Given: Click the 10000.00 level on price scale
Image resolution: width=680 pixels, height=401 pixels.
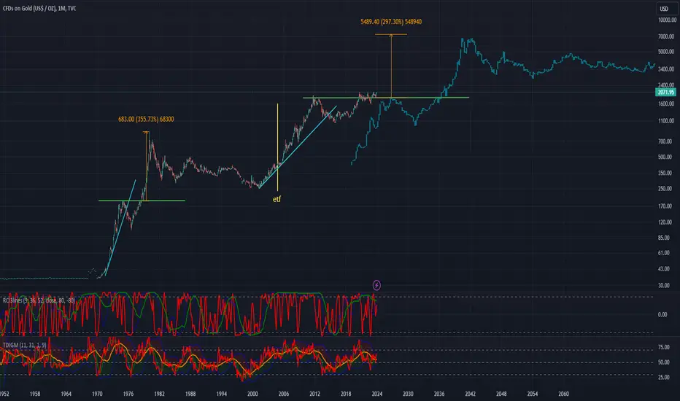Looking at the screenshot, I should coord(667,20).
